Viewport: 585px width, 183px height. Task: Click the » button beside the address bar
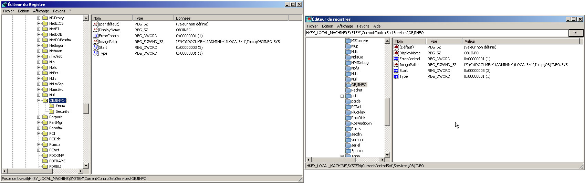[x=576, y=33]
